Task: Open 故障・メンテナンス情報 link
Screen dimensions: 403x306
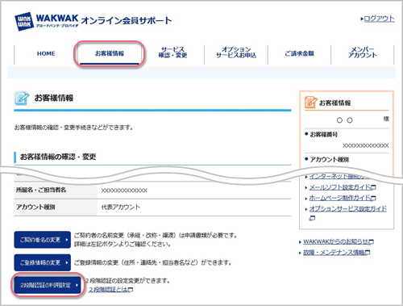Action: pyautogui.click(x=334, y=253)
